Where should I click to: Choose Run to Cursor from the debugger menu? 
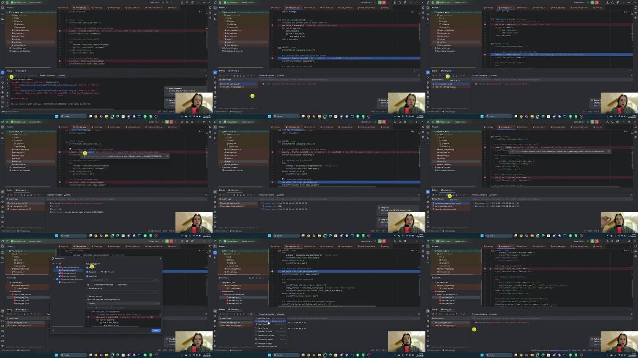click(270, 328)
